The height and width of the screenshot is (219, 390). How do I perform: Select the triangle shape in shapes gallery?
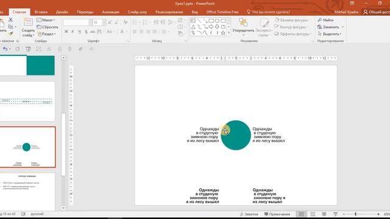pos(193,27)
